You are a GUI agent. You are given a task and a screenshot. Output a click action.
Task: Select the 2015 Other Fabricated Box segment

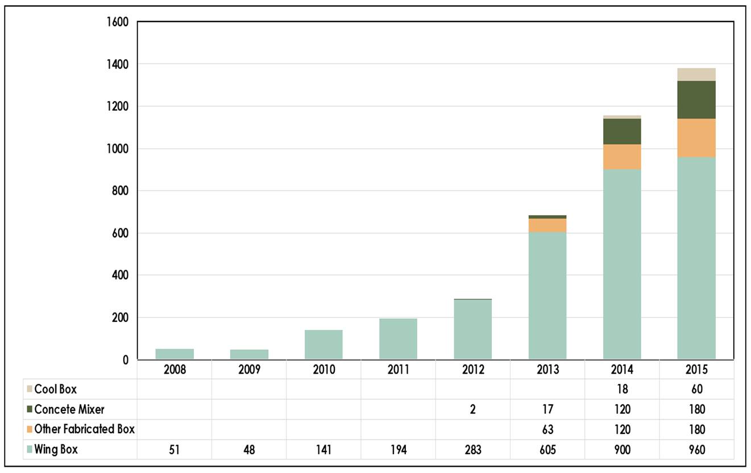point(696,138)
